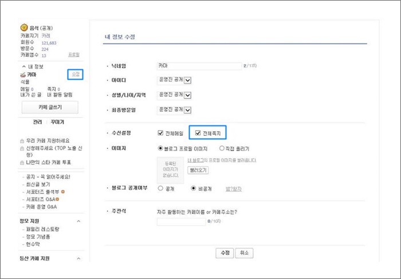Click the new badge after 서포터즈 출석부
401x279 pixels.
(x=63, y=191)
